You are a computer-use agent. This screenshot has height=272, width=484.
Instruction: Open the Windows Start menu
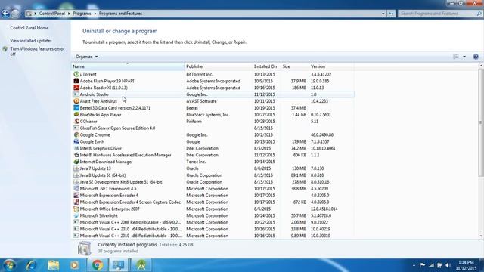9,265
